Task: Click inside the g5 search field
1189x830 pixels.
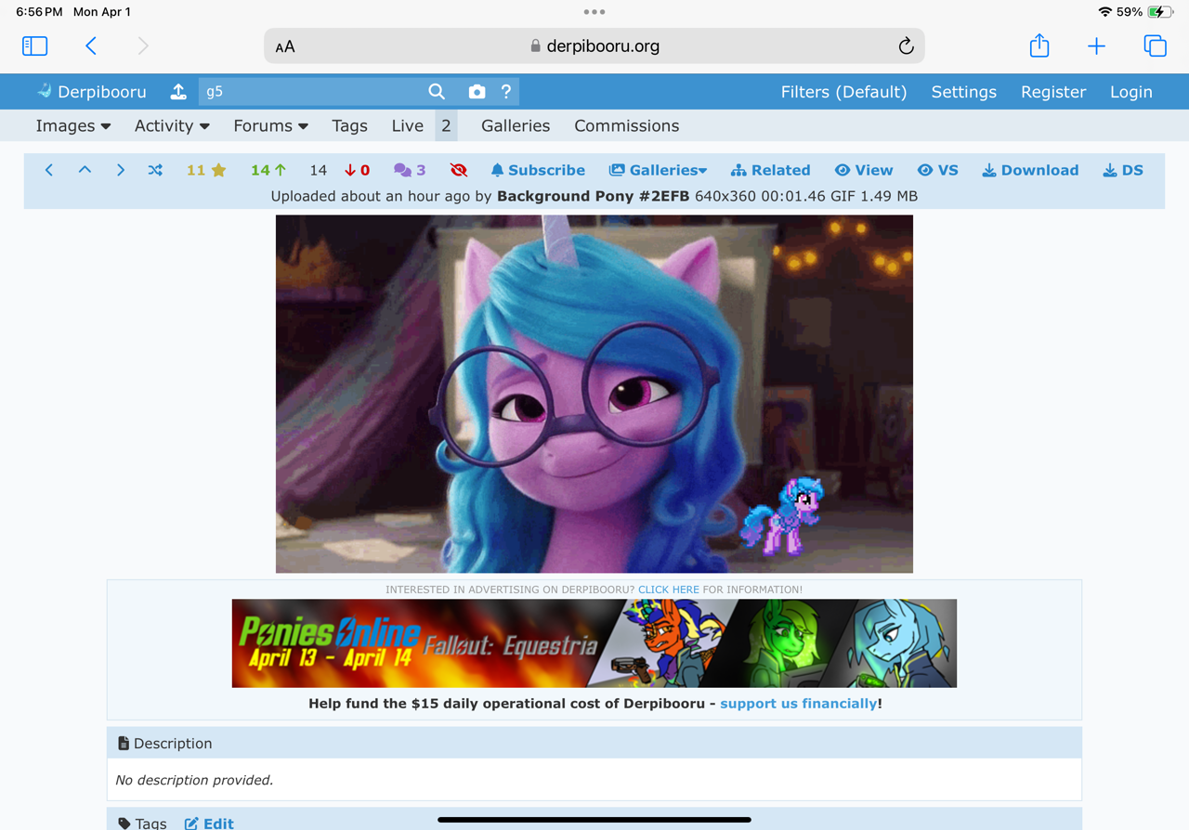Action: point(316,91)
